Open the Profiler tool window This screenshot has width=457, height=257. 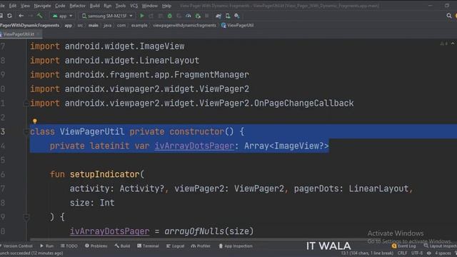[201, 246]
